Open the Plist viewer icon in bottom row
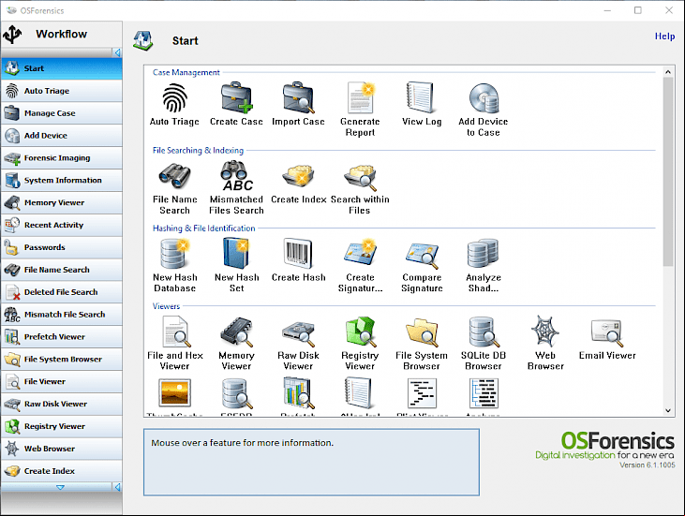 (422, 393)
